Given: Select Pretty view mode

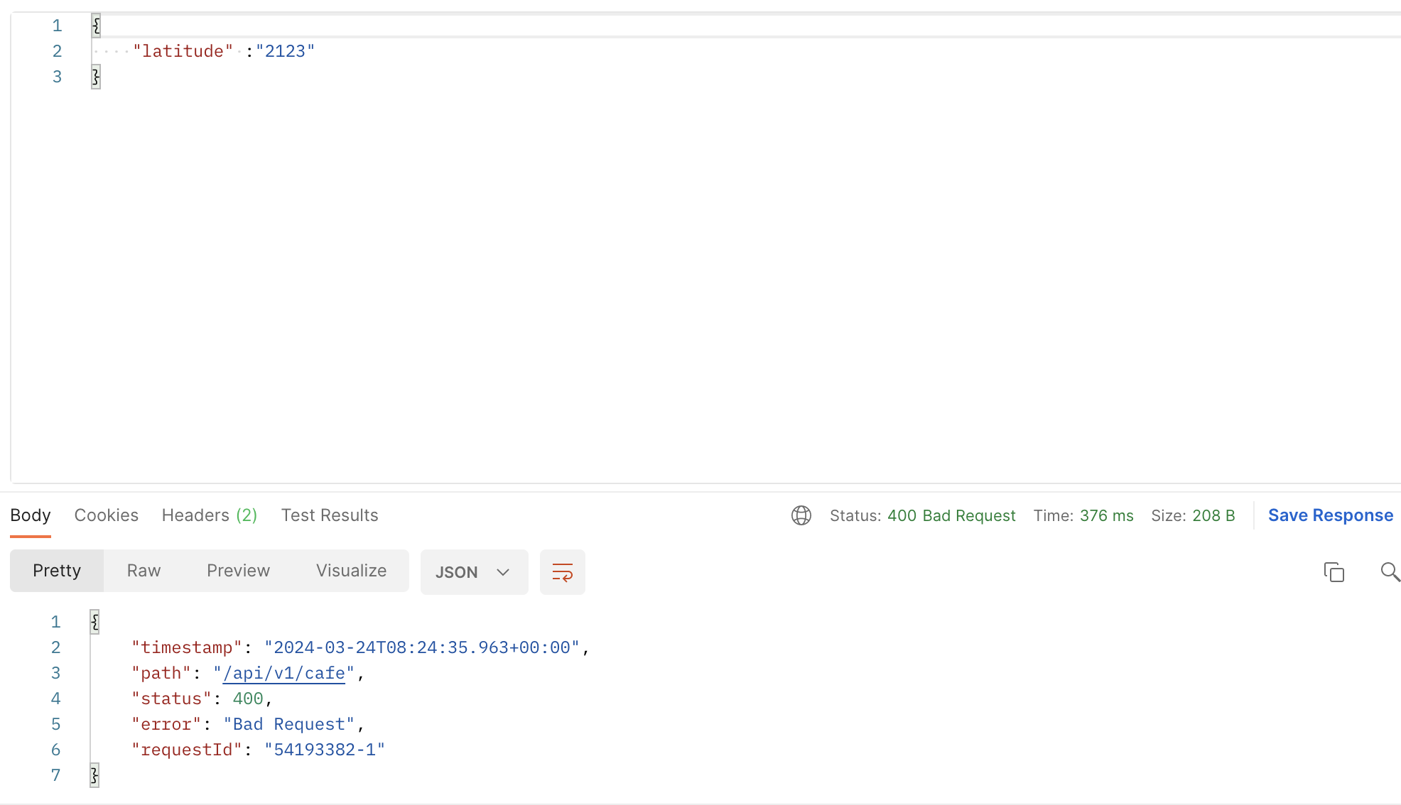Looking at the screenshot, I should point(57,571).
